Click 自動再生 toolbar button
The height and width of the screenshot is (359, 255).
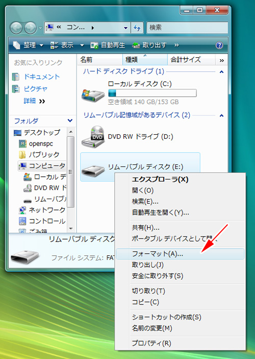[108, 45]
